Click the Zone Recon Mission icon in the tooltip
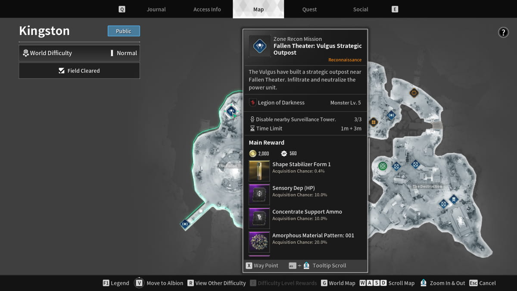This screenshot has height=291, width=517. click(259, 46)
